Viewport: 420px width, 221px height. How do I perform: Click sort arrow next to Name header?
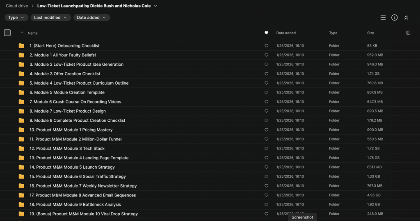pos(22,33)
